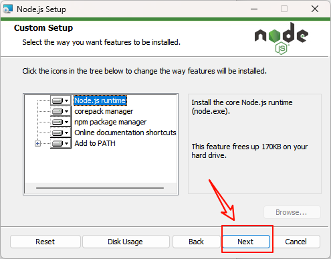The height and width of the screenshot is (259, 331).
Task: Open the npm package manager drive icon
Action: 58,122
